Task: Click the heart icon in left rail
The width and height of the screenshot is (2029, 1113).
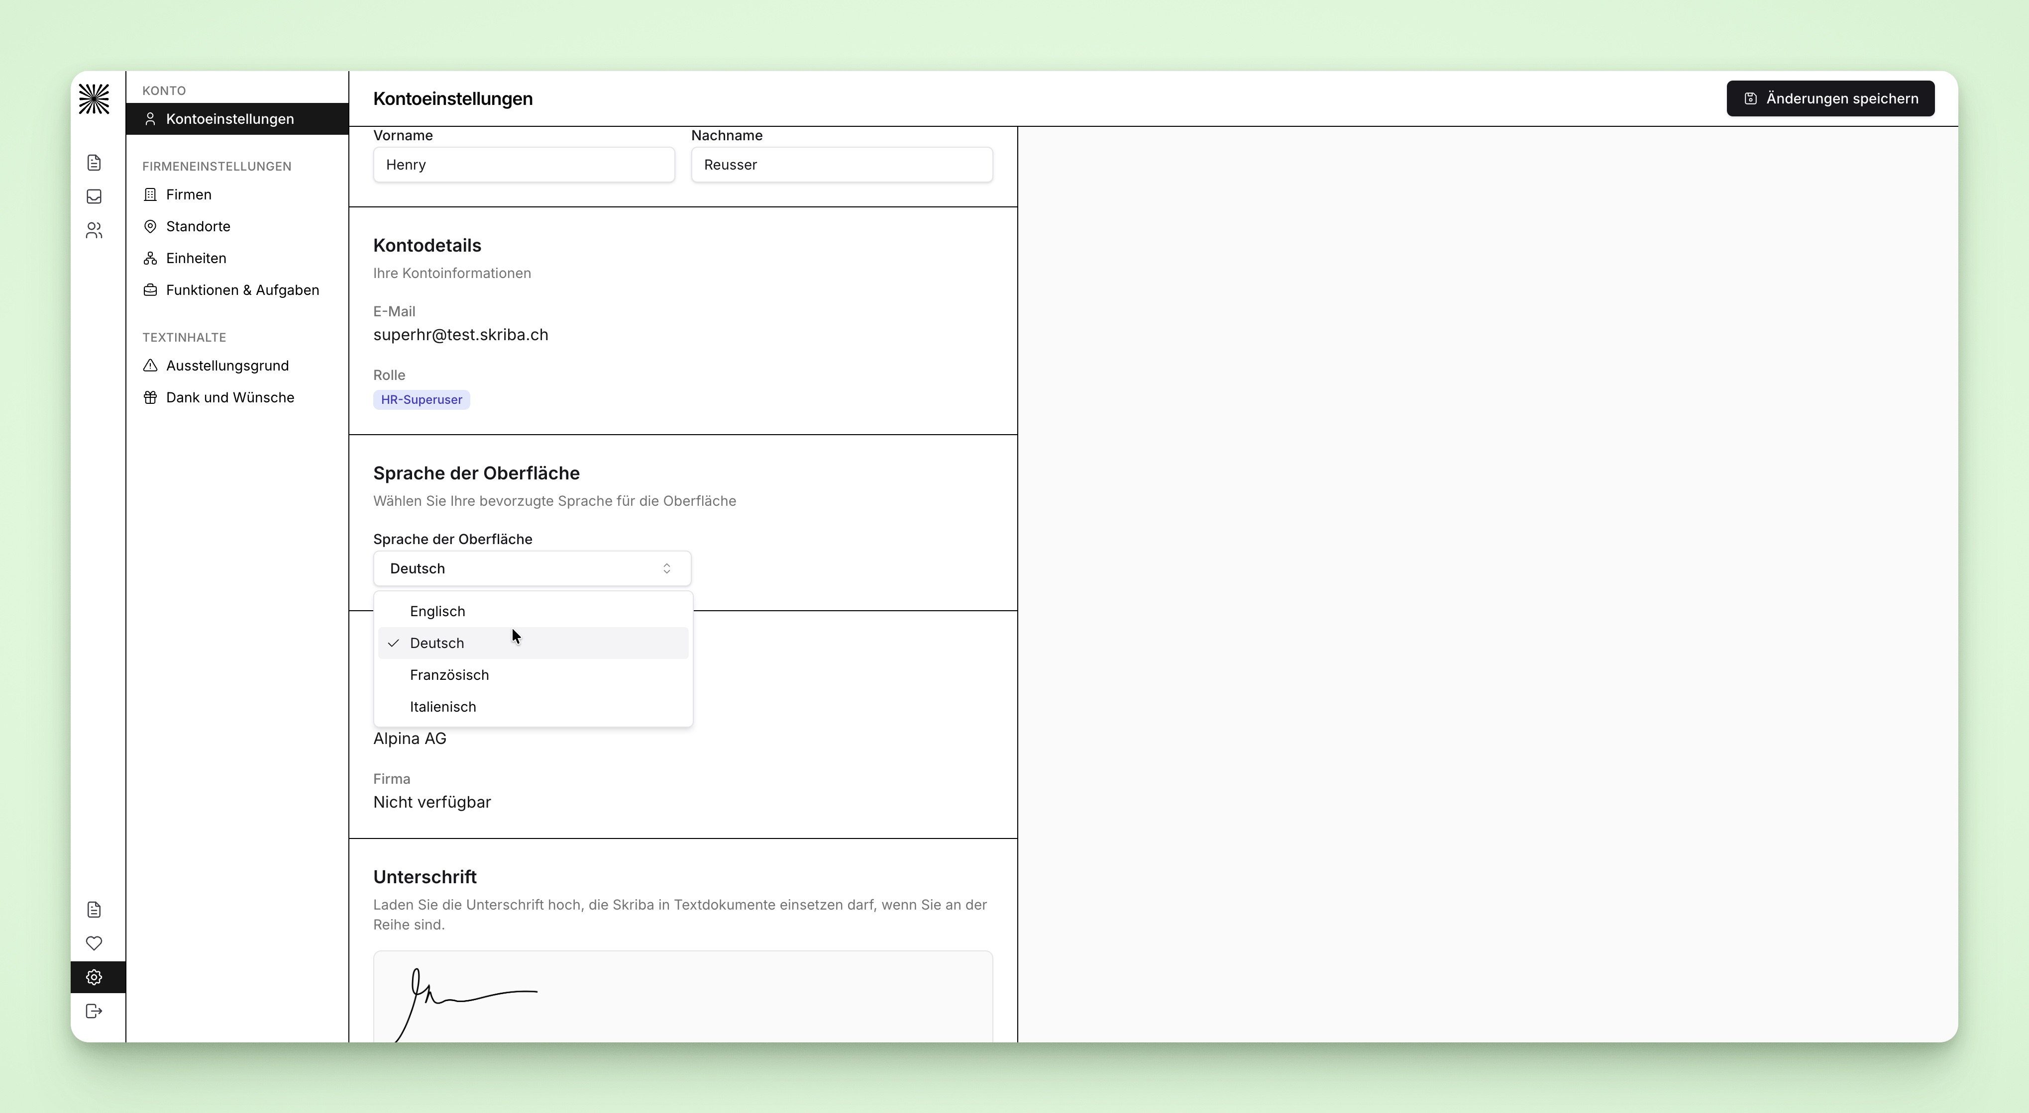Action: [94, 943]
